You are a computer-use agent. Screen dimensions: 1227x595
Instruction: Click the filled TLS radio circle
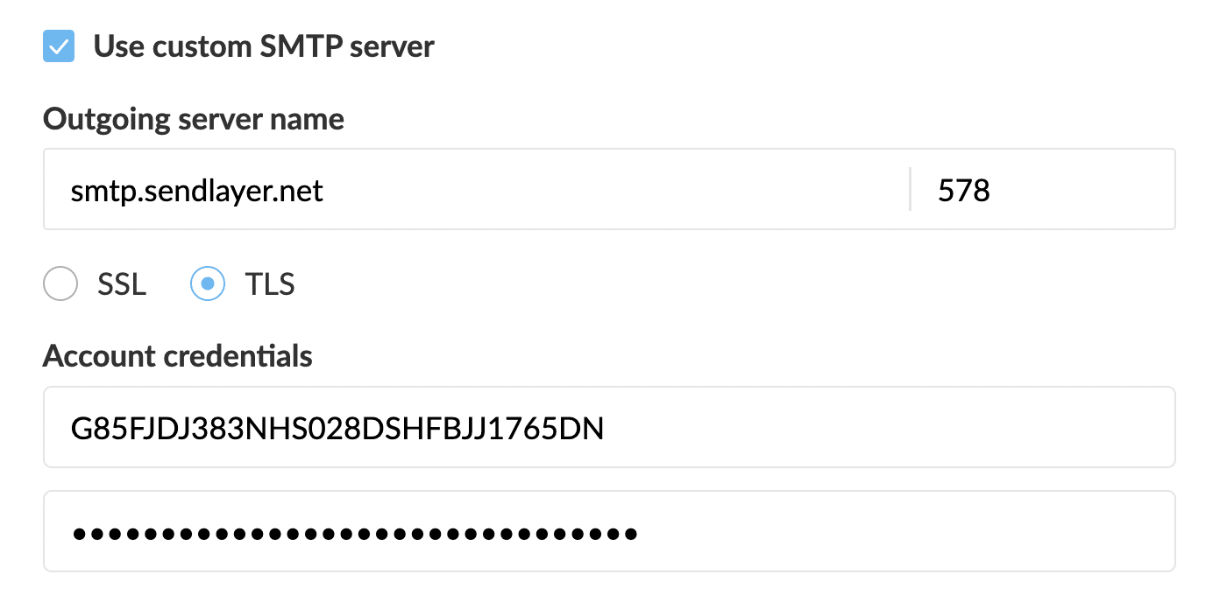point(208,283)
